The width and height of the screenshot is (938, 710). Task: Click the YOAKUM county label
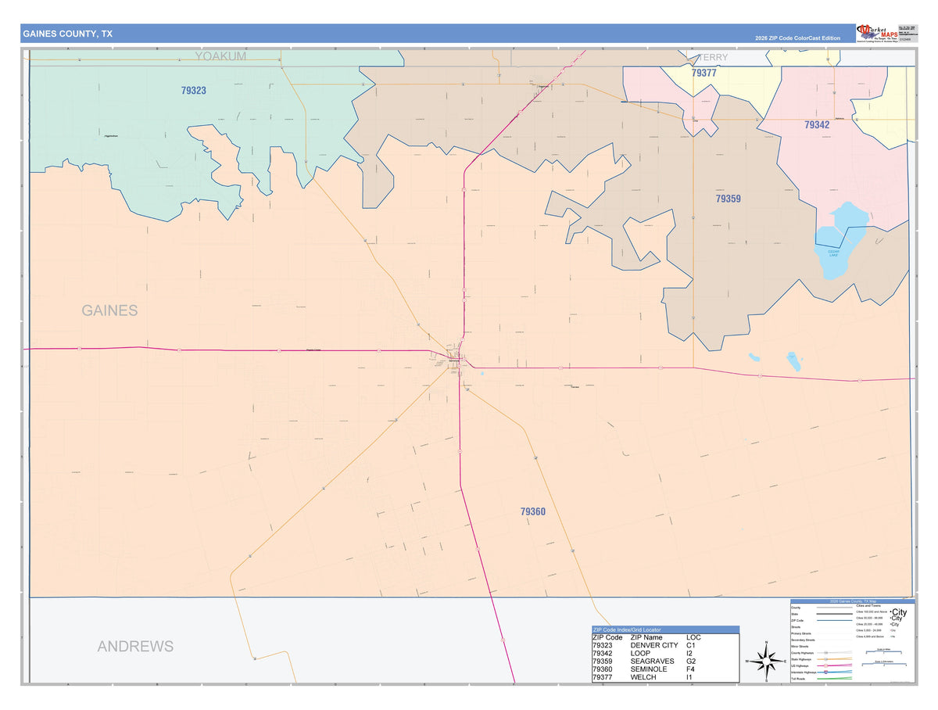pyautogui.click(x=220, y=56)
